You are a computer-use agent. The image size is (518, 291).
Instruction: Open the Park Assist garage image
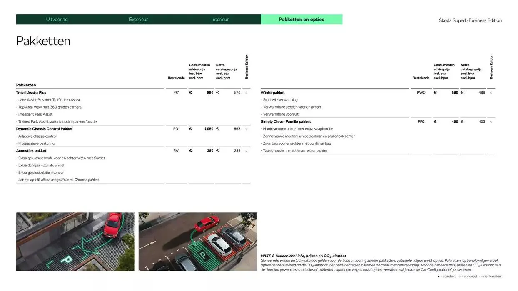click(x=75, y=242)
